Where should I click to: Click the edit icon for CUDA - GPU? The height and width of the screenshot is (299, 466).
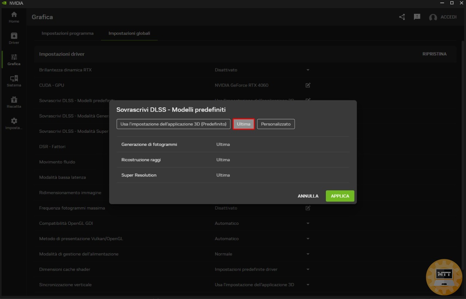pos(308,85)
